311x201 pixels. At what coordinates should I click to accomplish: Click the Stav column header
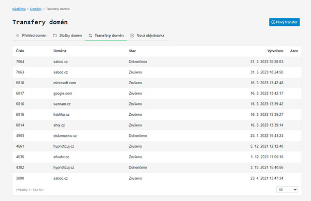pyautogui.click(x=132, y=51)
